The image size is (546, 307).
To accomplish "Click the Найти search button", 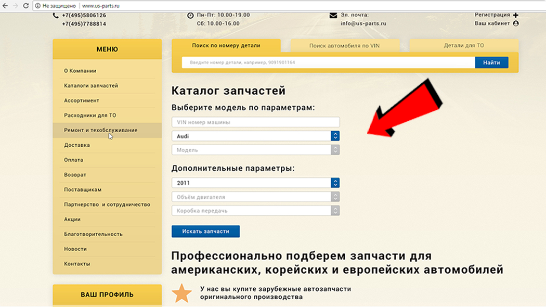I will click(x=492, y=62).
